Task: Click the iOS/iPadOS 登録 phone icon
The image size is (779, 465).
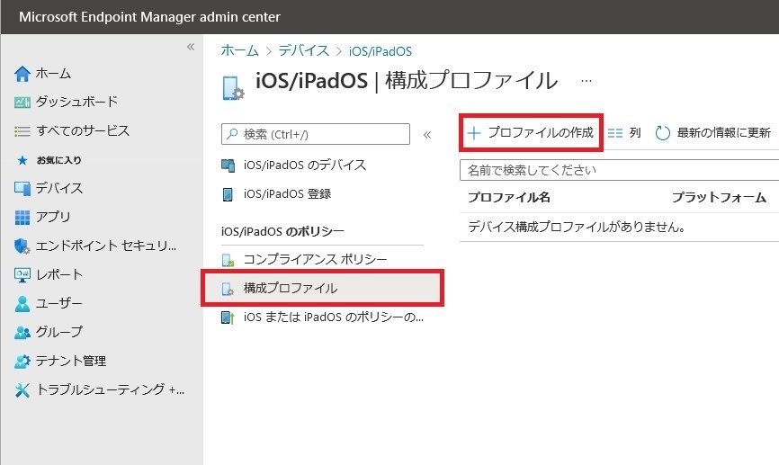Action: tap(228, 194)
